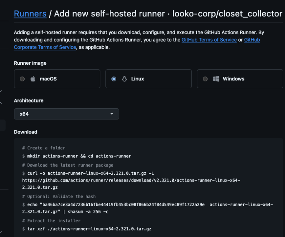Click the mkdir actions-runner command line
Viewport: 285px width, 237px height.
click(79, 156)
